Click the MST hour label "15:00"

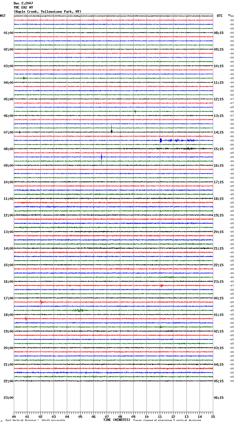(x=9, y=265)
